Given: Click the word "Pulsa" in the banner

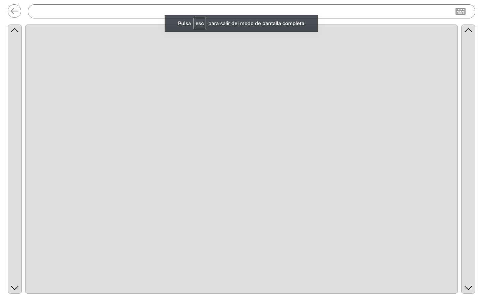Looking at the screenshot, I should (x=184, y=23).
